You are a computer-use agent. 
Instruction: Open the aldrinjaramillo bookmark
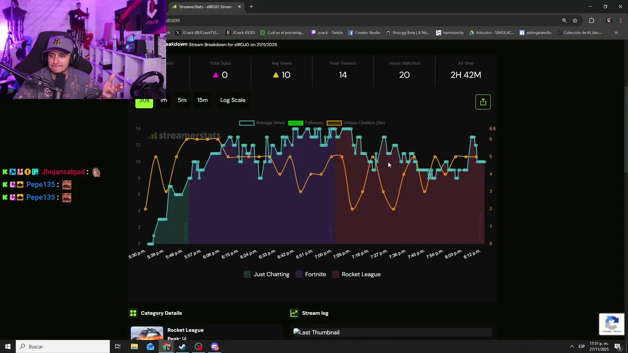[x=535, y=33]
